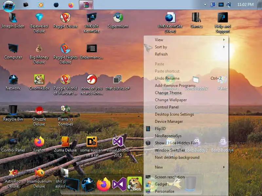This screenshot has height=196, width=262.
Task: Choose Add-Remove Programs
Action: click(186, 86)
